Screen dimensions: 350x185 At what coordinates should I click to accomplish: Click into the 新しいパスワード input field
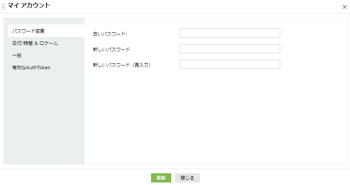point(229,49)
